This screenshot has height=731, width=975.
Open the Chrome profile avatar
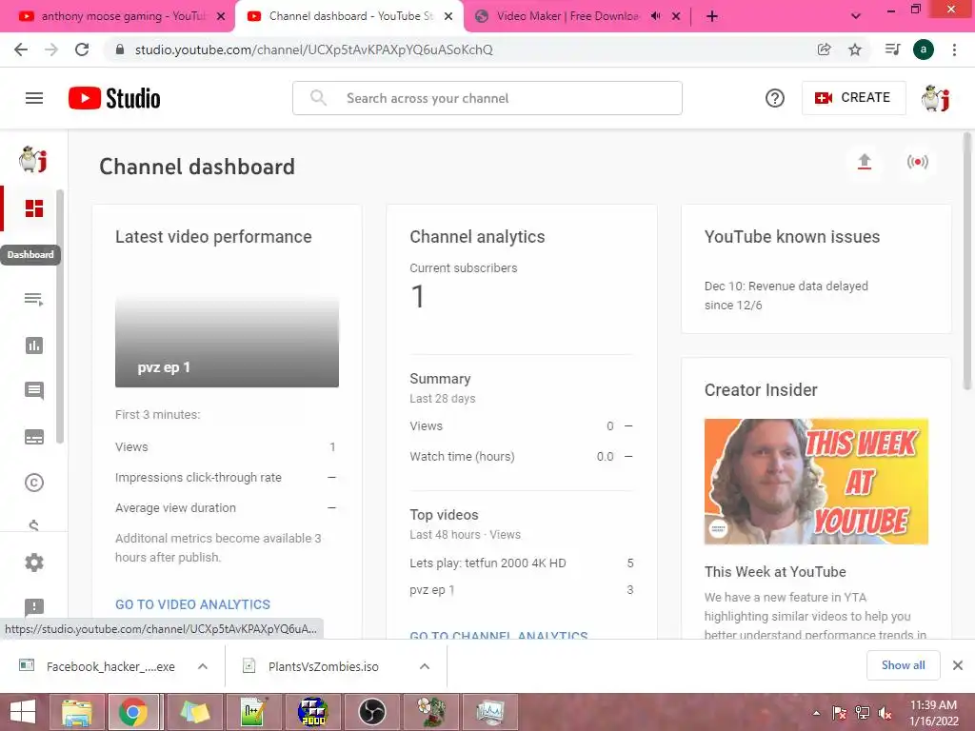[x=924, y=49]
